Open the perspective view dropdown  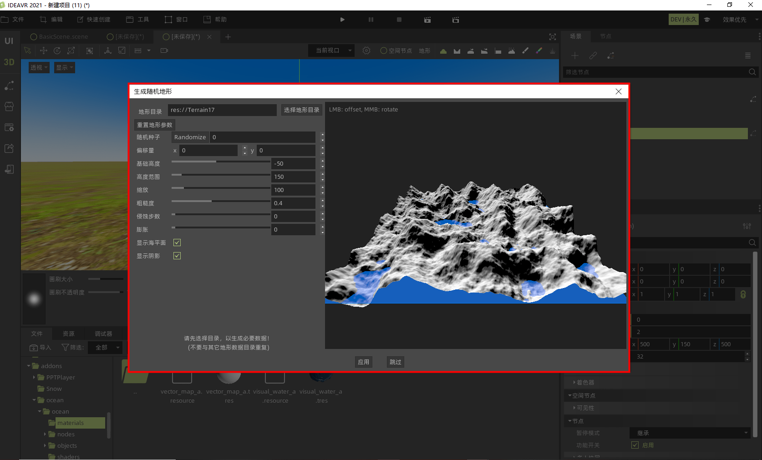click(39, 67)
